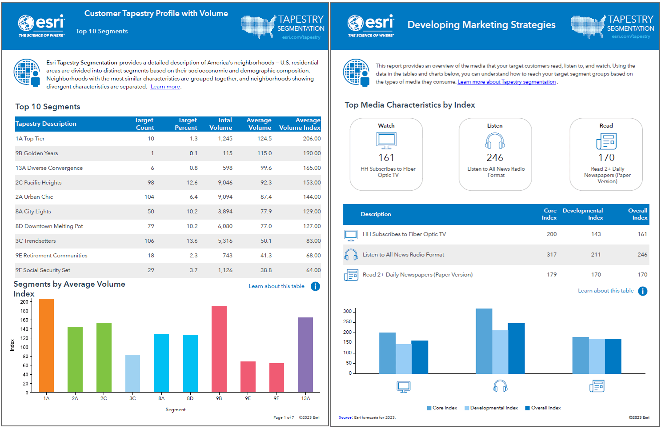The height and width of the screenshot is (429, 661).
Task: Open the Source link at bottom right
Action: [345, 417]
